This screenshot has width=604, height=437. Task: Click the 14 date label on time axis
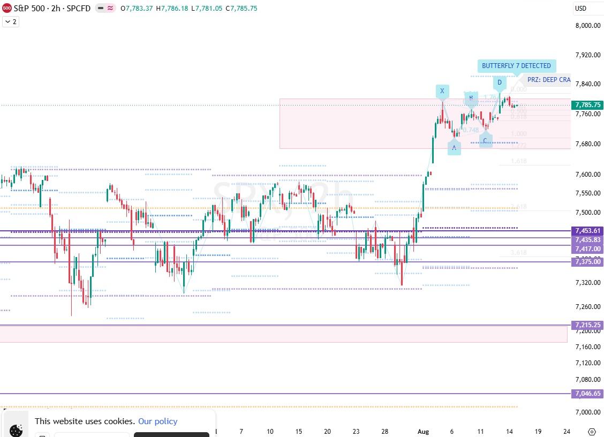tap(509, 432)
